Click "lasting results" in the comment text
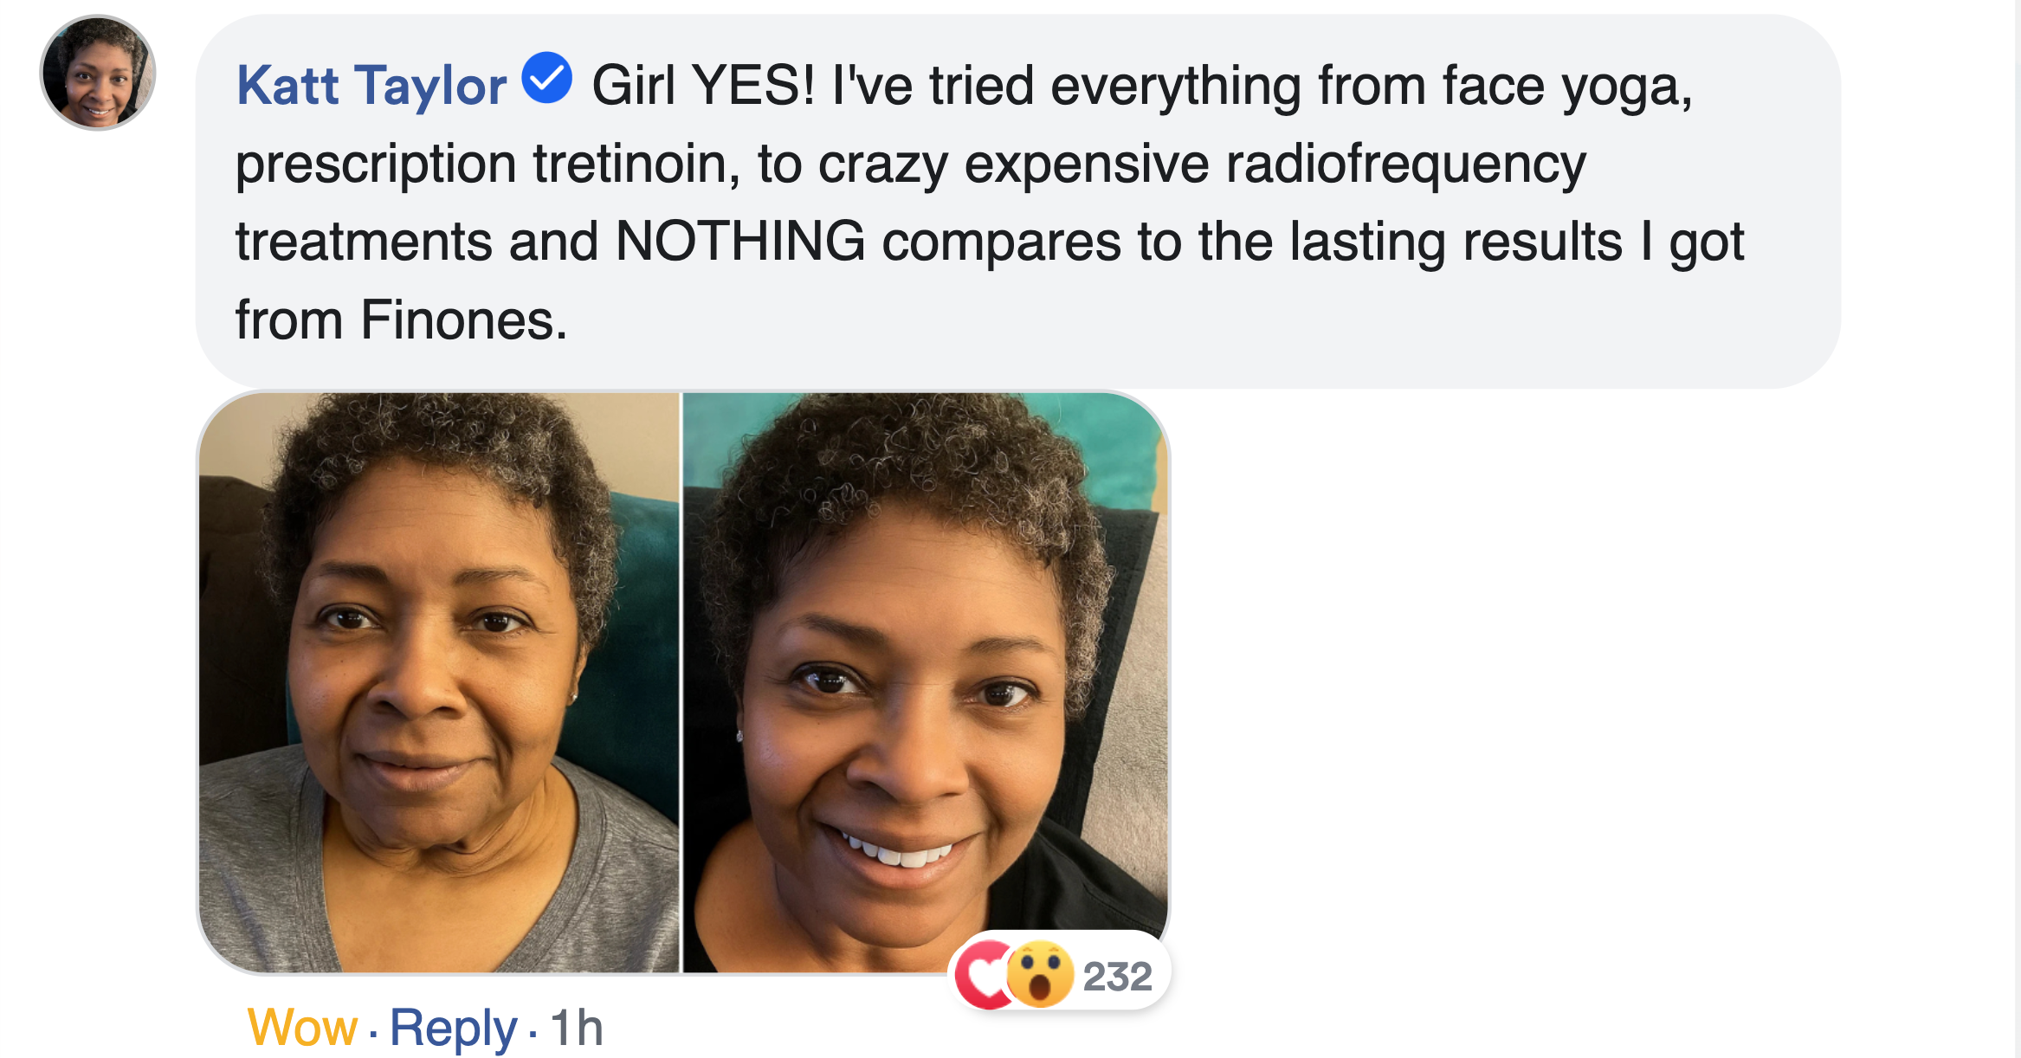The height and width of the screenshot is (1058, 2021). click(x=1456, y=242)
